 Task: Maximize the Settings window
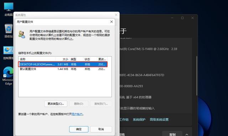coord(182,18)
